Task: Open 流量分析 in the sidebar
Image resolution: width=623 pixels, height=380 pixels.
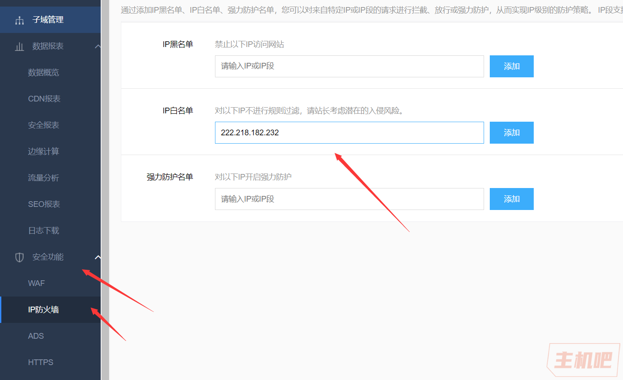Action: (x=44, y=178)
